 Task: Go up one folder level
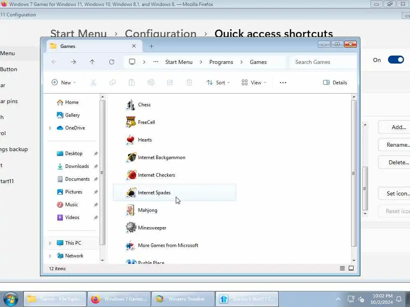click(x=92, y=62)
